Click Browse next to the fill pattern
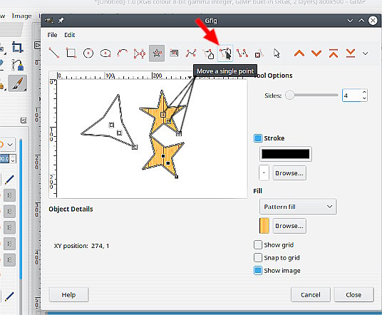The width and height of the screenshot is (382, 315). 289,226
